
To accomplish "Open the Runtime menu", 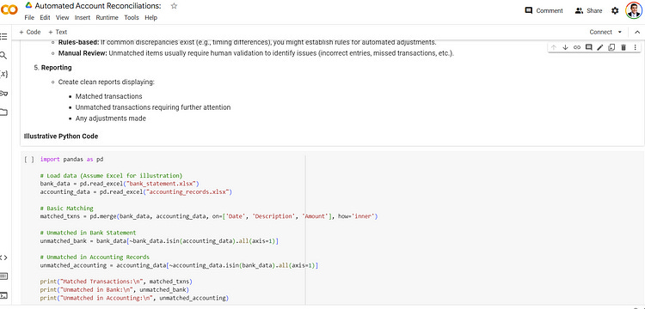I will [x=107, y=18].
